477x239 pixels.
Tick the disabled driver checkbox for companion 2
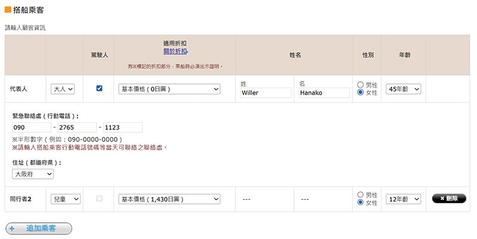(99, 198)
